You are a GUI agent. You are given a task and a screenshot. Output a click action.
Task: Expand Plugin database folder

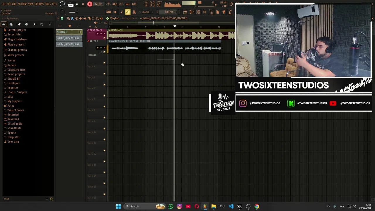point(17,39)
